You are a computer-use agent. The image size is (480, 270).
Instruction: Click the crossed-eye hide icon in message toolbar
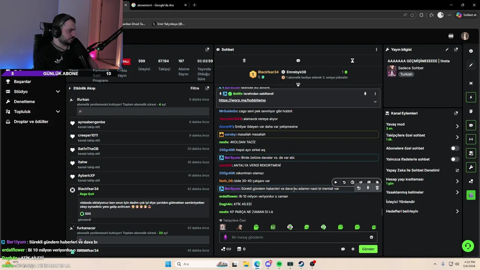(361, 182)
